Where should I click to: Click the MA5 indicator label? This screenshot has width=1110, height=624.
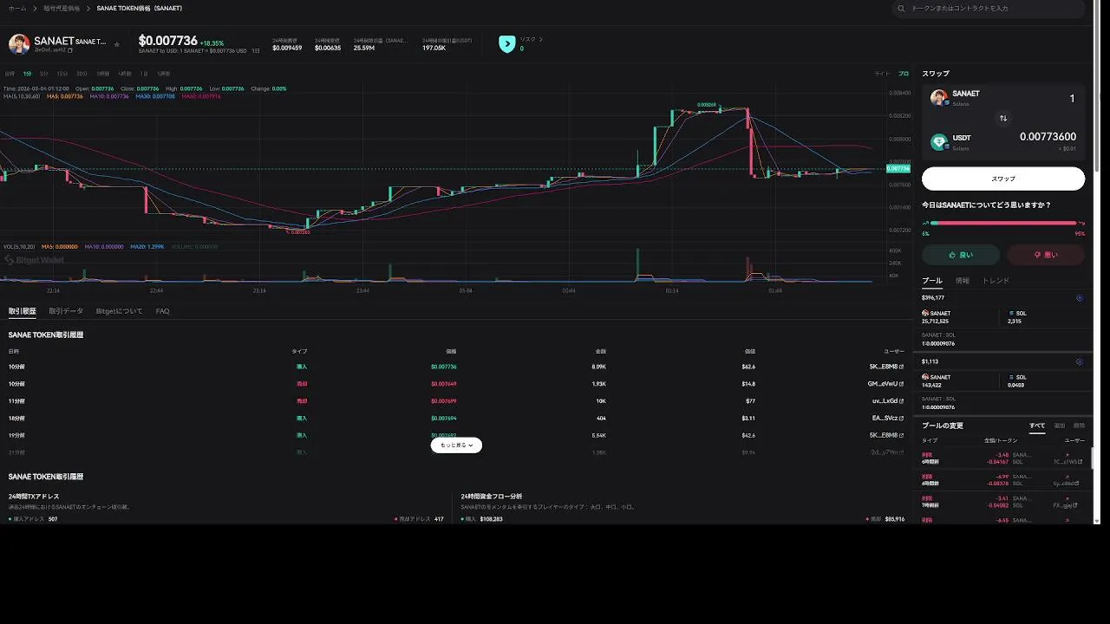[x=65, y=96]
